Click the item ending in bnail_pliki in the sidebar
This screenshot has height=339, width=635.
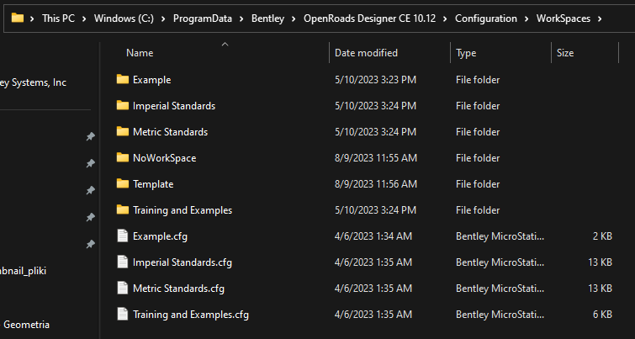[x=23, y=271]
